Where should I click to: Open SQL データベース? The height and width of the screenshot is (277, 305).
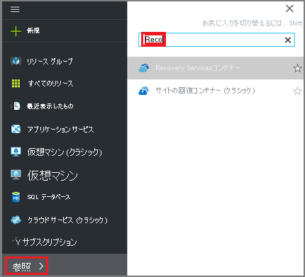49,197
